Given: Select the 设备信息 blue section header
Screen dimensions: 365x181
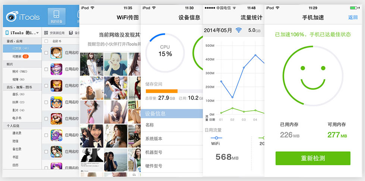Looking at the screenshot, I should click(x=172, y=114).
